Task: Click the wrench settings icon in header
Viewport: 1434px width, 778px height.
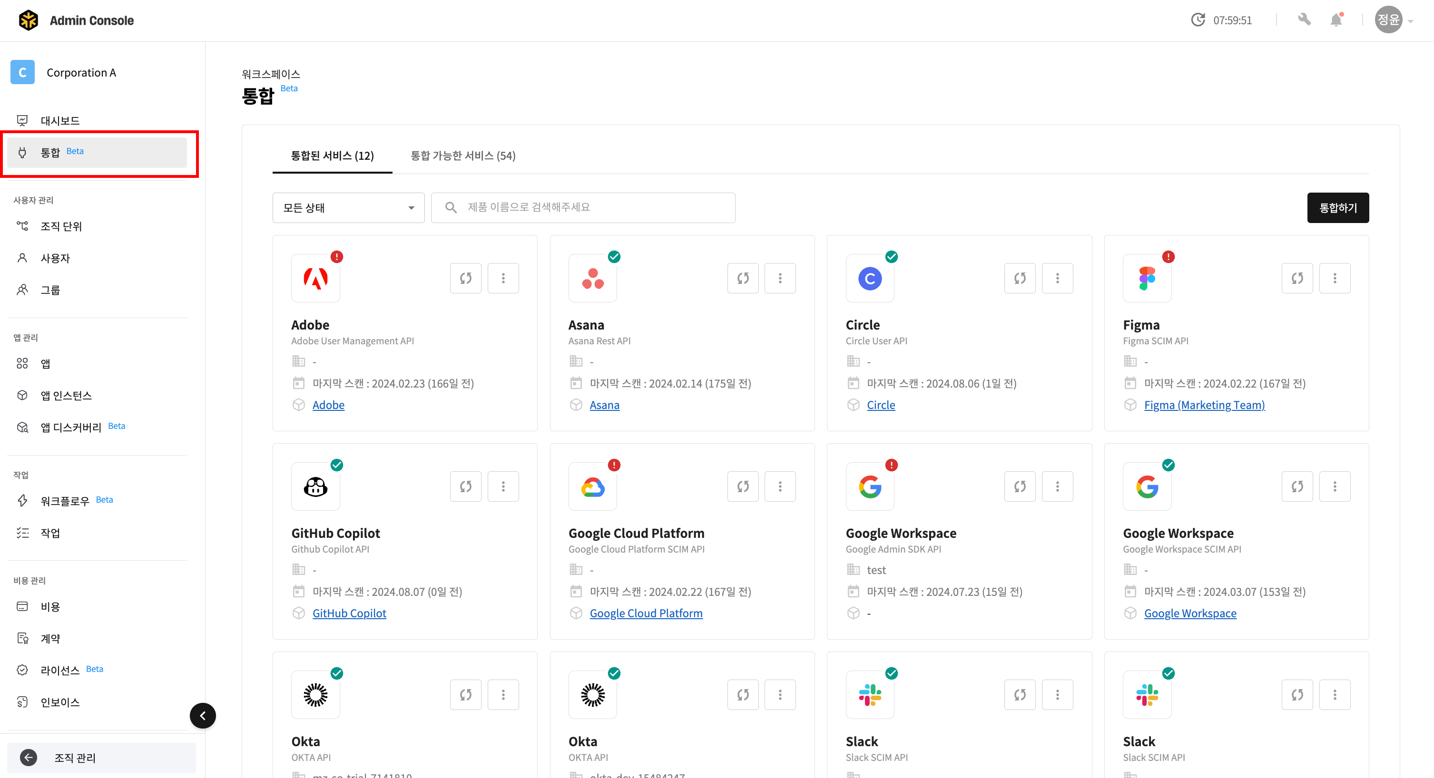Action: (1304, 20)
